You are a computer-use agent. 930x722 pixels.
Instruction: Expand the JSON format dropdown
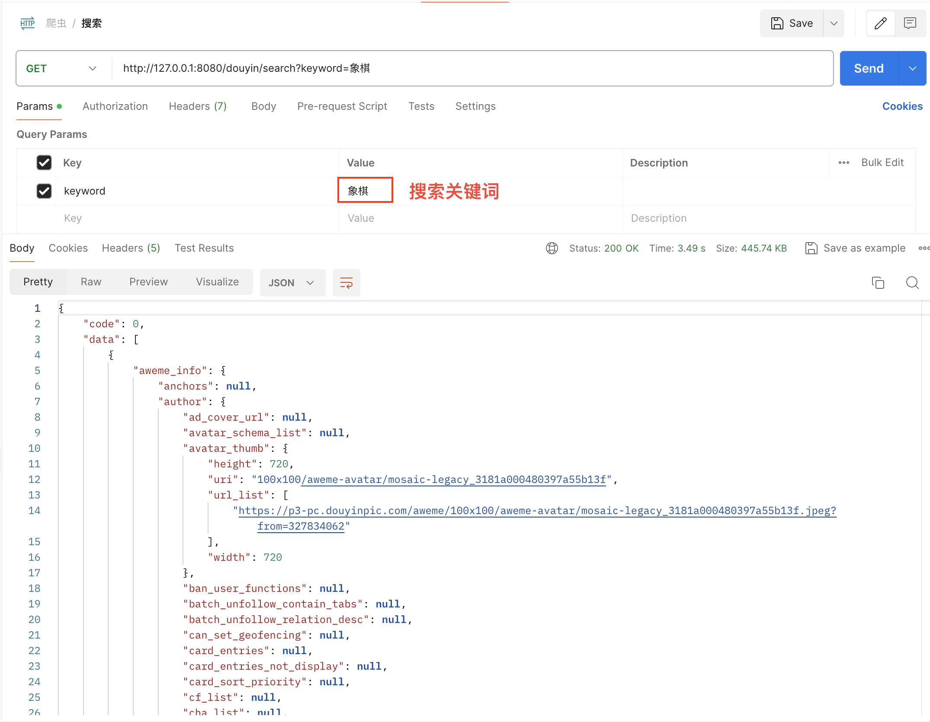point(308,282)
